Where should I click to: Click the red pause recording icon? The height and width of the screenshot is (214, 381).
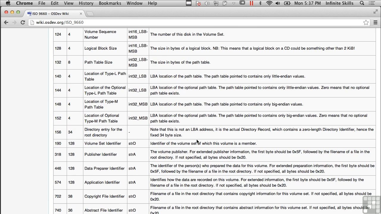(x=252, y=3)
